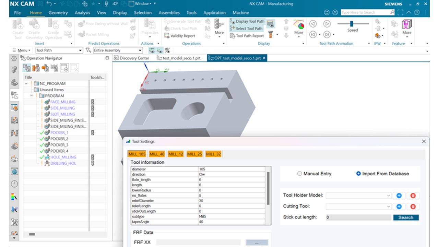Click the Type Here to Search field
The height and width of the screenshot is (247, 439).
click(364, 12)
